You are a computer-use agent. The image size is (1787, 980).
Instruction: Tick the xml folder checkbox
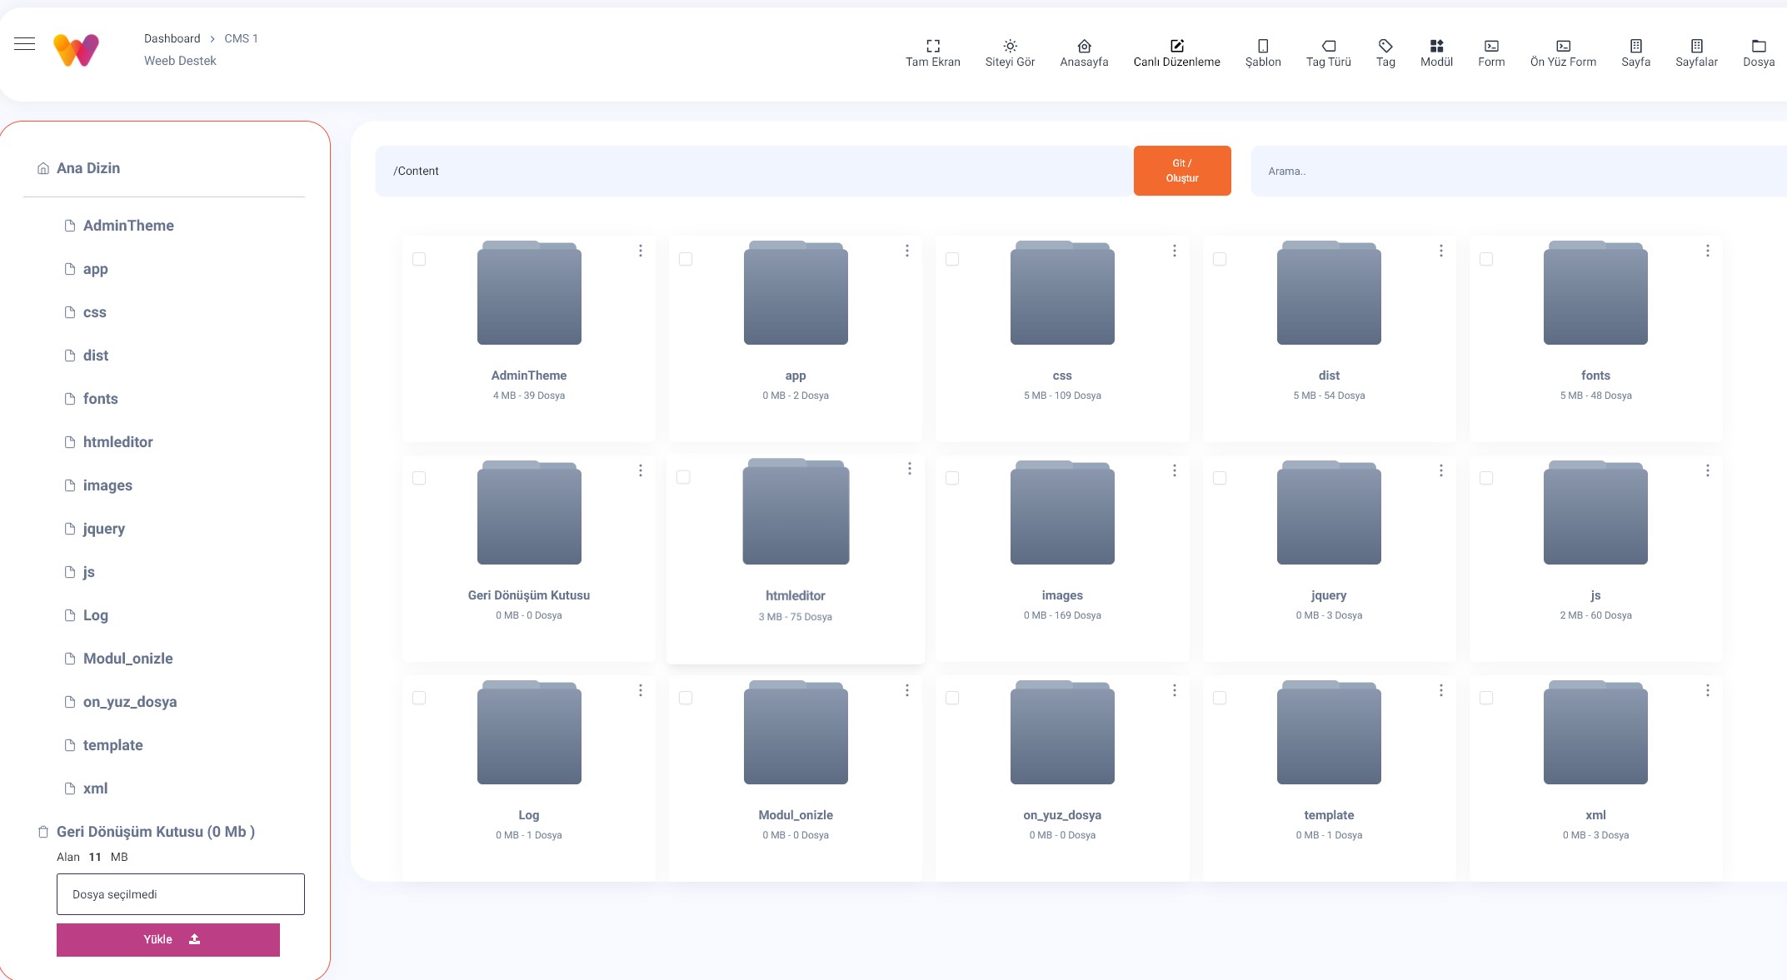[x=1486, y=698]
